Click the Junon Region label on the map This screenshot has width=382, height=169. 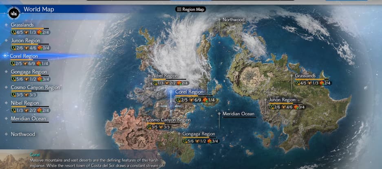pos(282,100)
